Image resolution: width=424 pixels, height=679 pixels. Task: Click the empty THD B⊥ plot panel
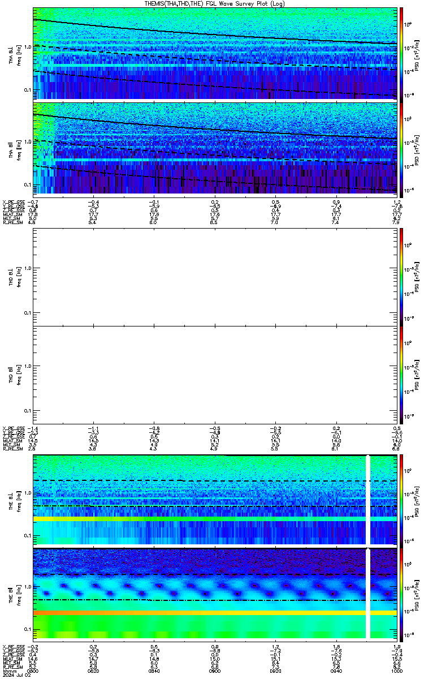pyautogui.click(x=215, y=277)
